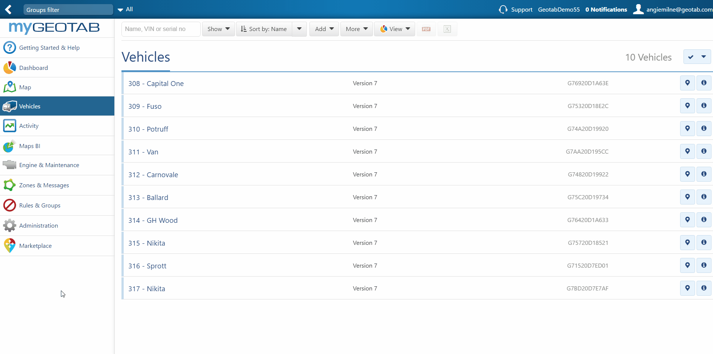Show 311 - Van on map

point(688,151)
